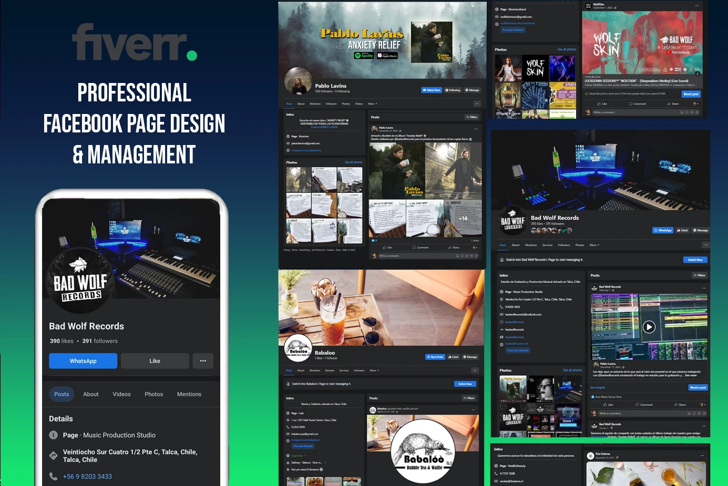Open the three-dots menu on the phone mockup
The width and height of the screenshot is (728, 486).
coord(203,361)
